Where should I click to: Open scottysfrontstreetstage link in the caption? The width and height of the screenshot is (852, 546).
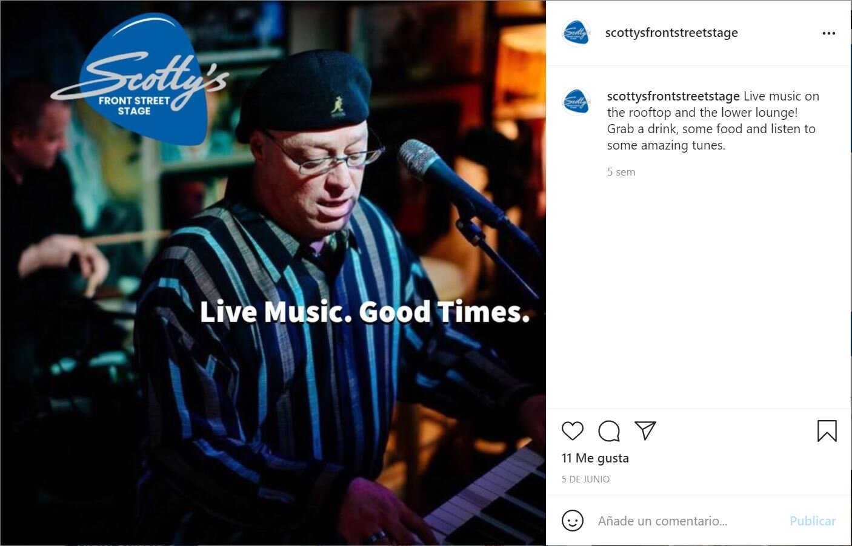tap(673, 96)
